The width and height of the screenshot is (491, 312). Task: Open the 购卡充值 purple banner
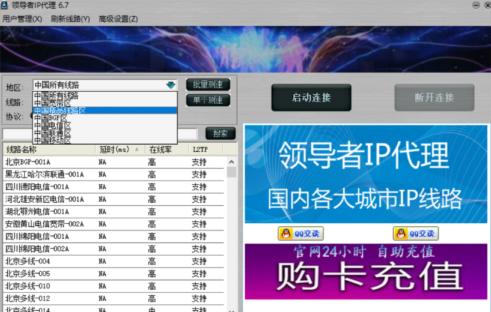tap(366, 271)
